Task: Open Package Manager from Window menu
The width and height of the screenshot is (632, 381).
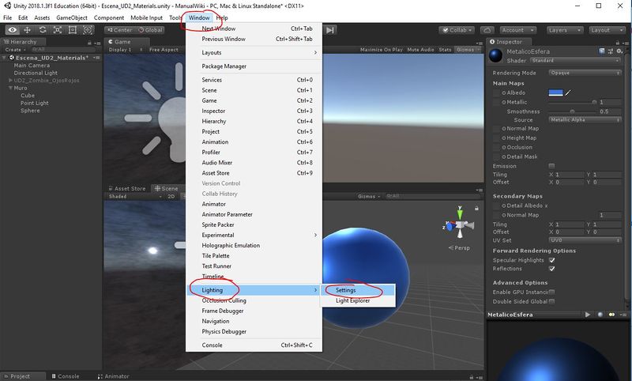Action: pyautogui.click(x=254, y=66)
